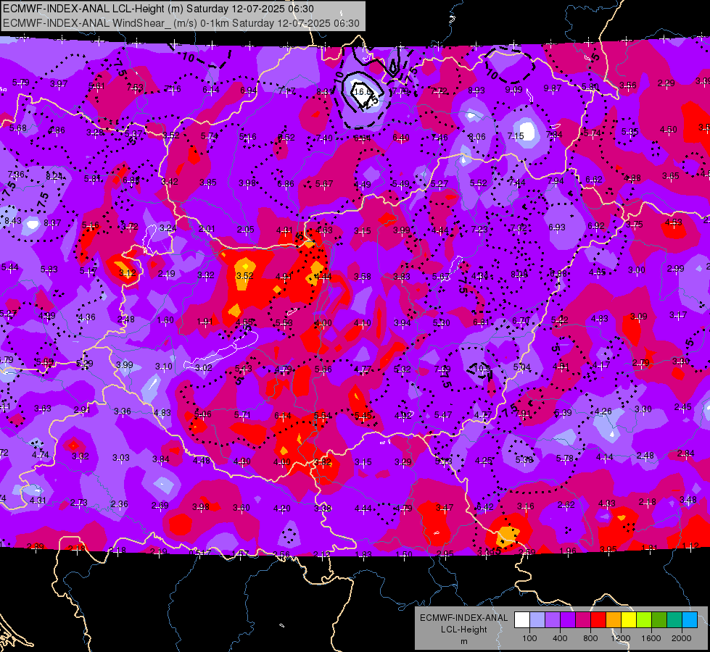Click the grid value 3.12

(127, 273)
